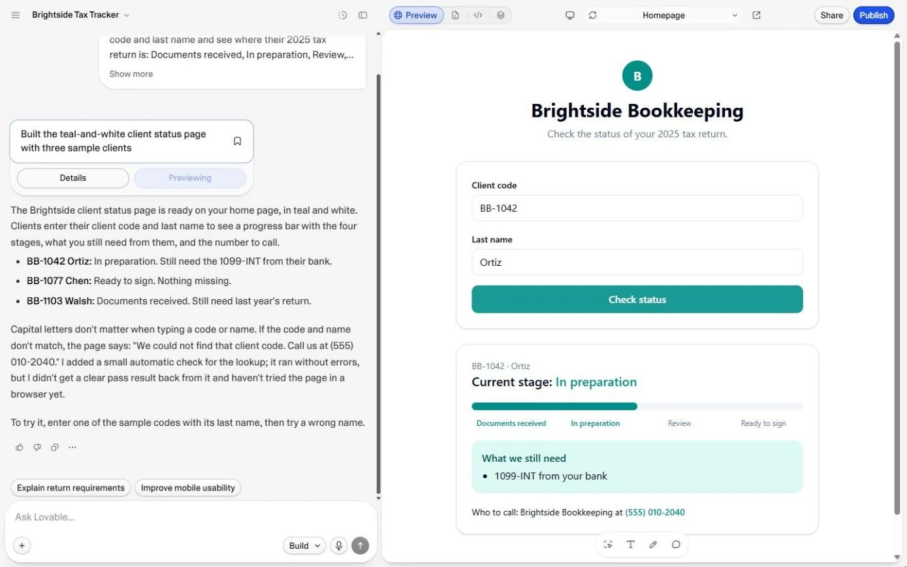Open the files/document view icon
Viewport: 907px width, 567px height.
[x=456, y=15]
